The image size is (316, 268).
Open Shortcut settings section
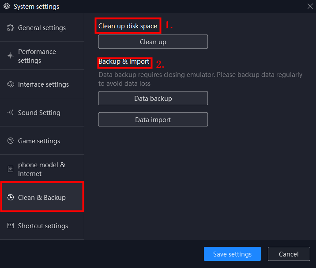point(42,226)
